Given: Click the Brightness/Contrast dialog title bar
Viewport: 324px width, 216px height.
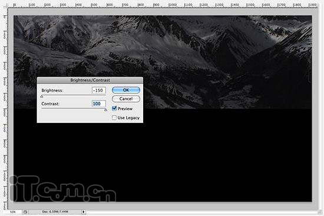Looking at the screenshot, I should pos(90,80).
